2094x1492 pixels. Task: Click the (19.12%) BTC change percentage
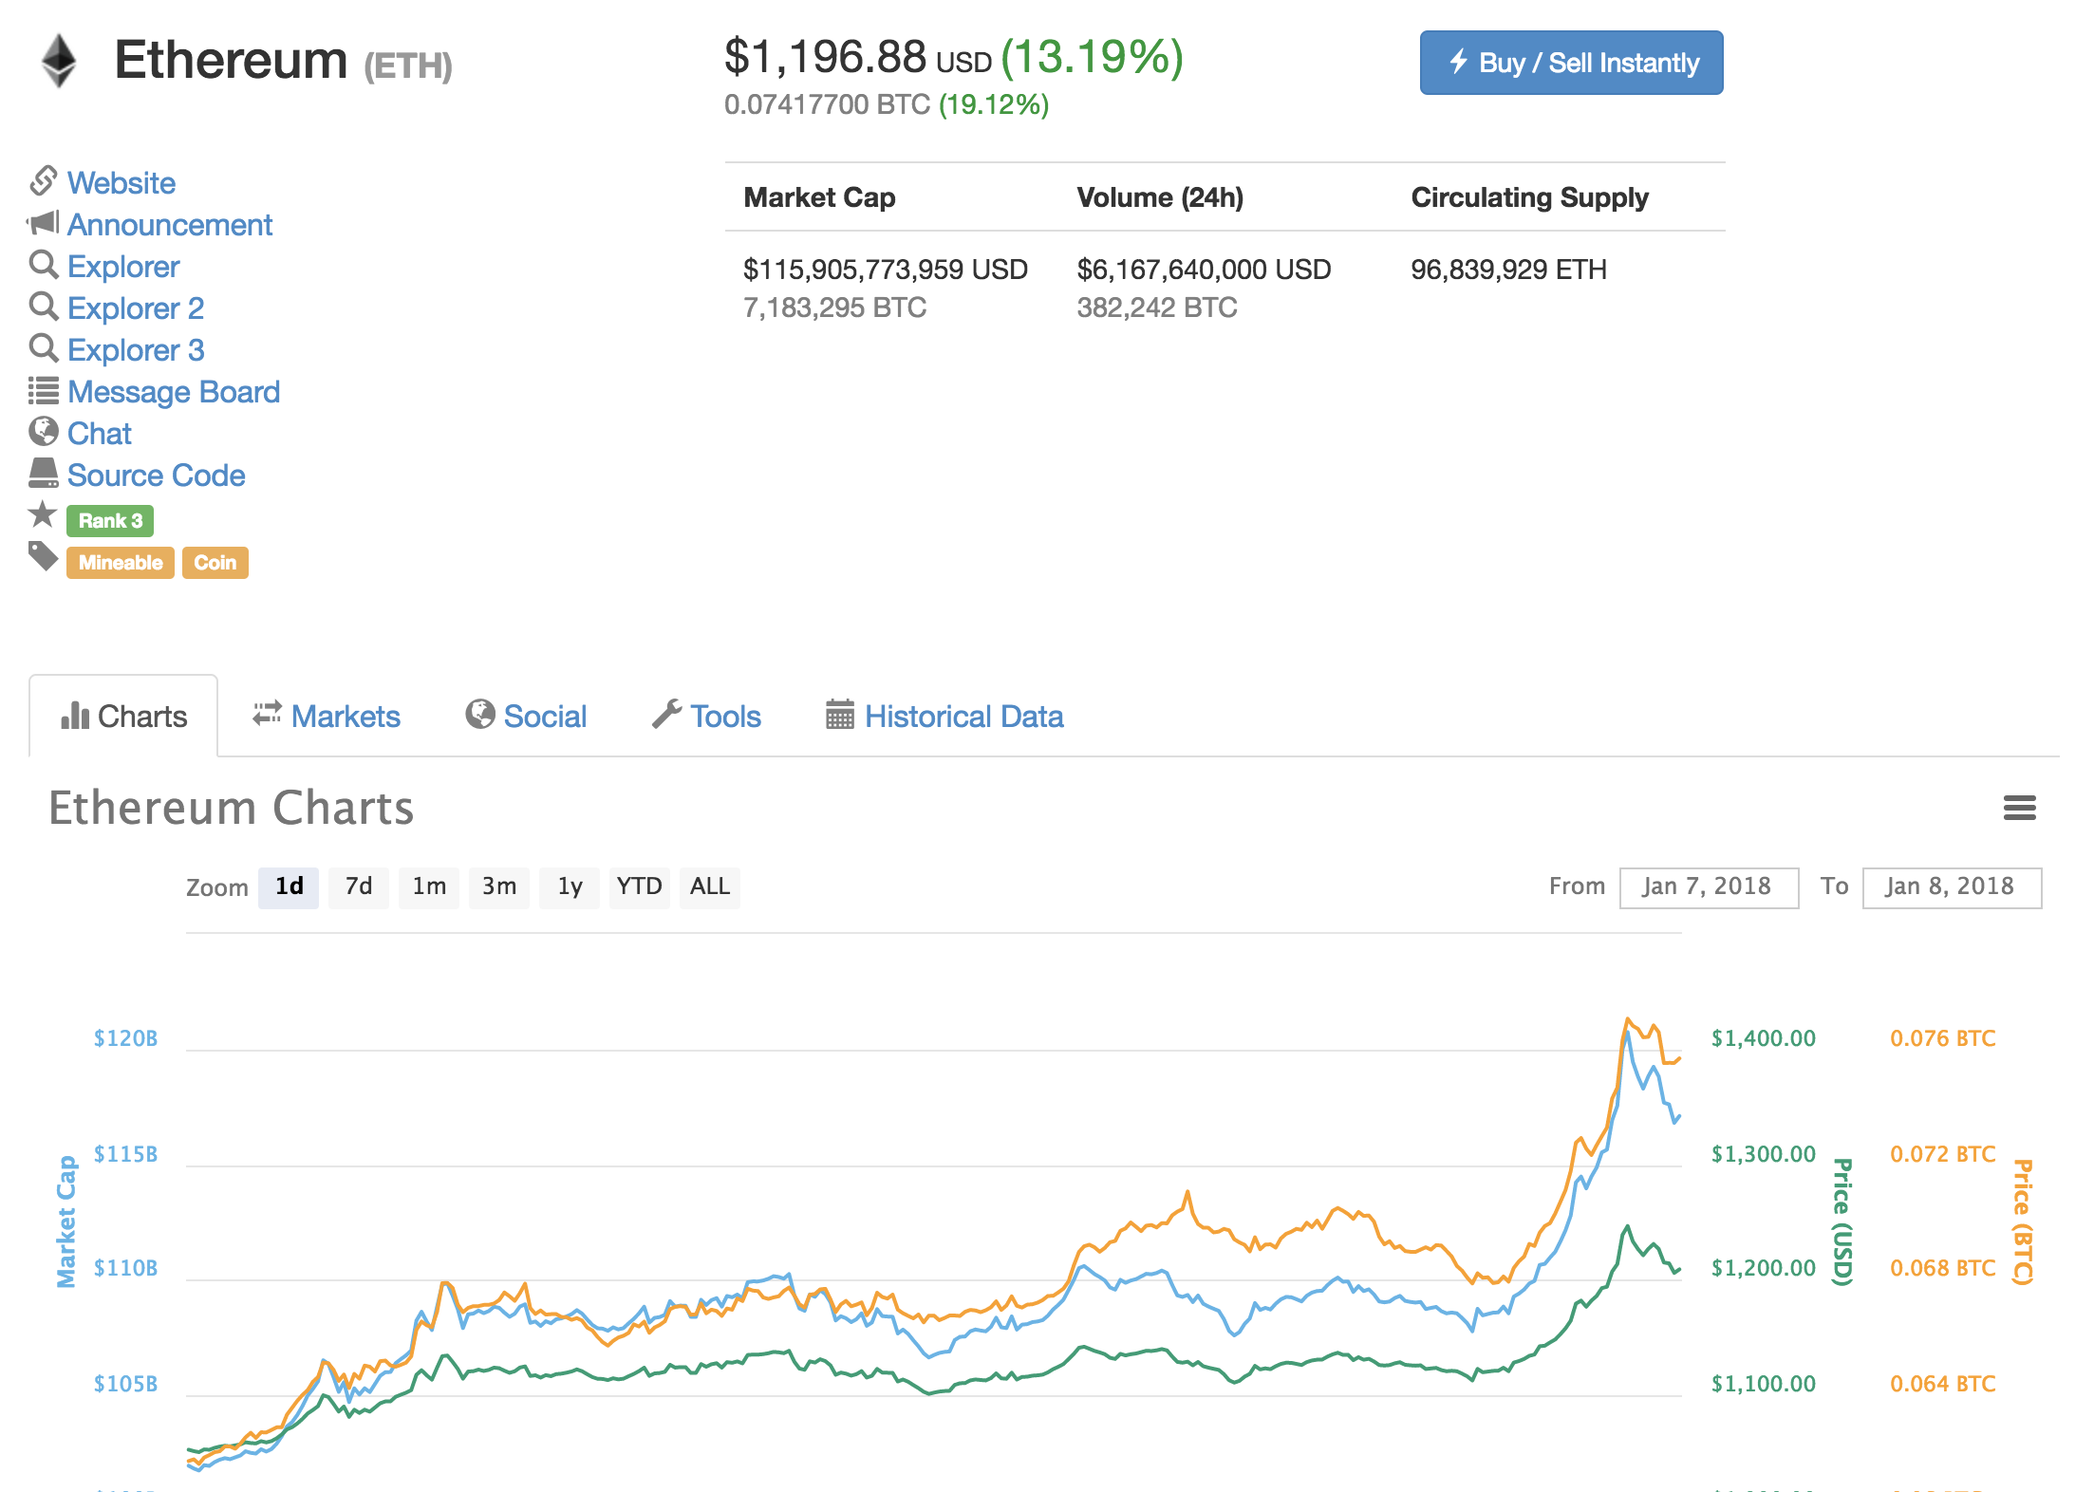[x=994, y=104]
